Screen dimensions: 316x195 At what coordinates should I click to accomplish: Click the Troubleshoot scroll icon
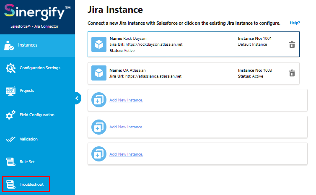pos(10,185)
